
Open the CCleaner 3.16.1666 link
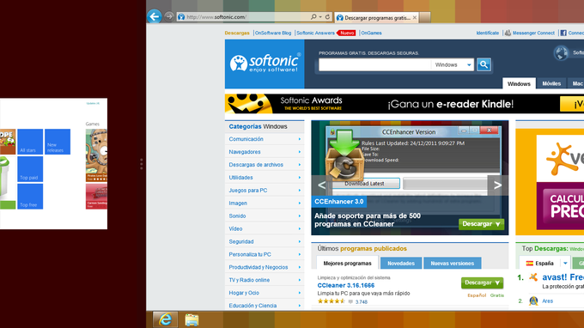345,286
